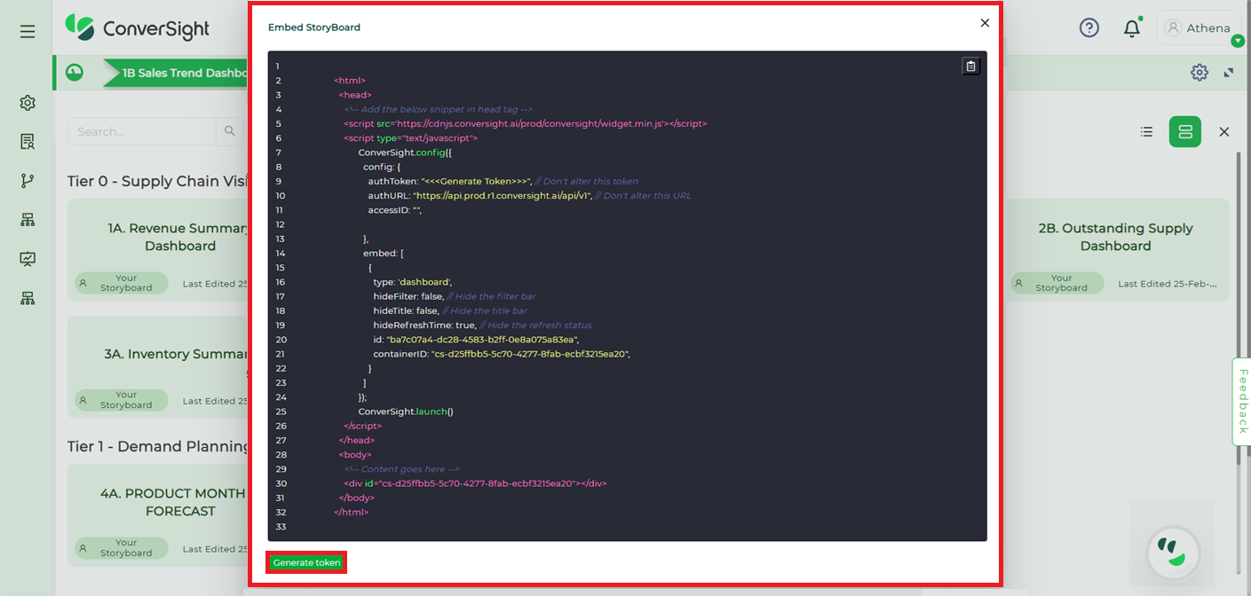
Task: Click the green status dropdown under Athena
Action: pos(1238,41)
